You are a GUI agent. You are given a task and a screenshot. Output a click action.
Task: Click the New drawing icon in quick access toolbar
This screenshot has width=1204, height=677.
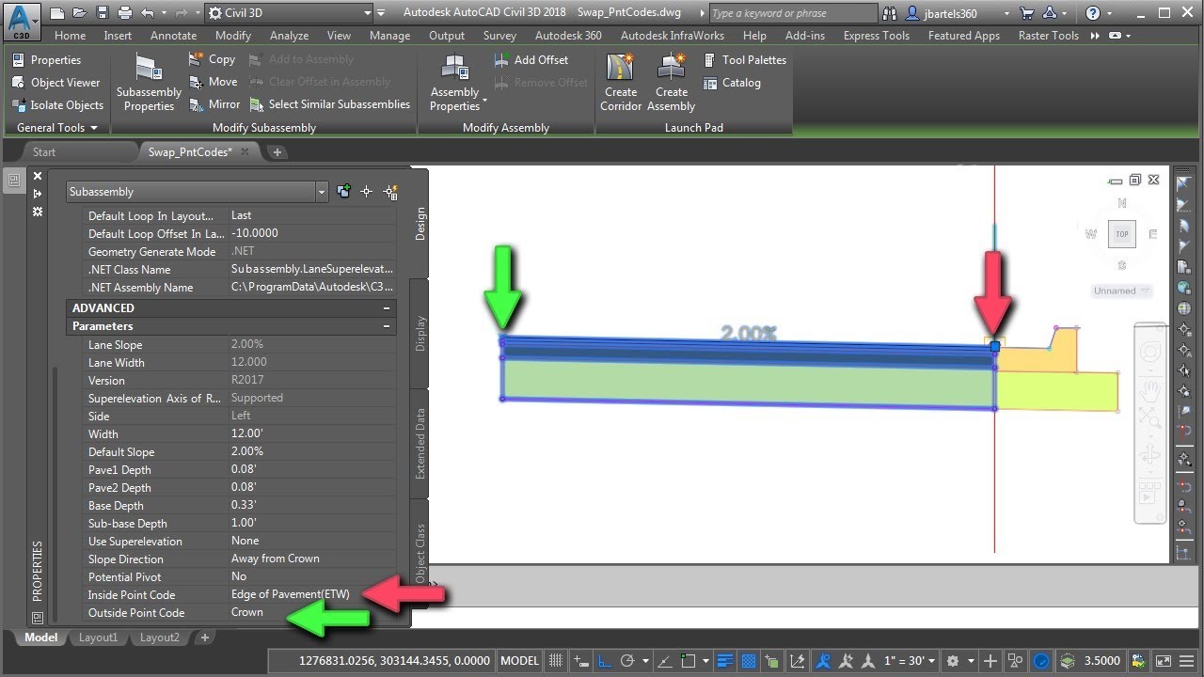57,13
